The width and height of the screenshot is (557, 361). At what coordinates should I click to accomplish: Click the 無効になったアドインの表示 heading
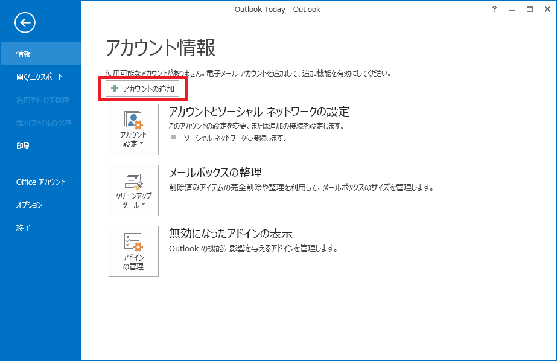pyautogui.click(x=231, y=234)
